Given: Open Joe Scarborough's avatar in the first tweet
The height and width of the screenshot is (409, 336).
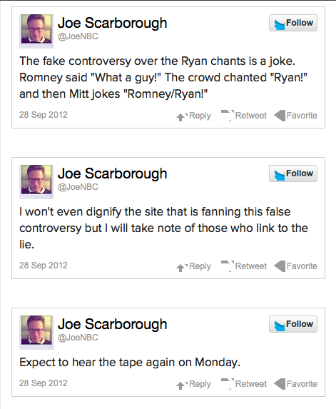Looking at the screenshot, I should (x=36, y=31).
